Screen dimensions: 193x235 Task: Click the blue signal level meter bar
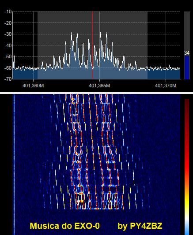187,67
